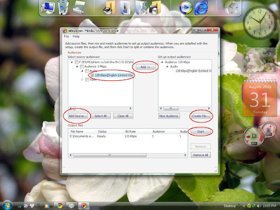Collapse the Audience 1 Mbps tree node
This screenshot has height=210, width=280.
[77, 66]
